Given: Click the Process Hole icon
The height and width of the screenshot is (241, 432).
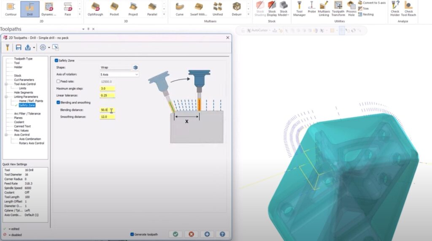Looking at the screenshot, I should pos(351,9).
